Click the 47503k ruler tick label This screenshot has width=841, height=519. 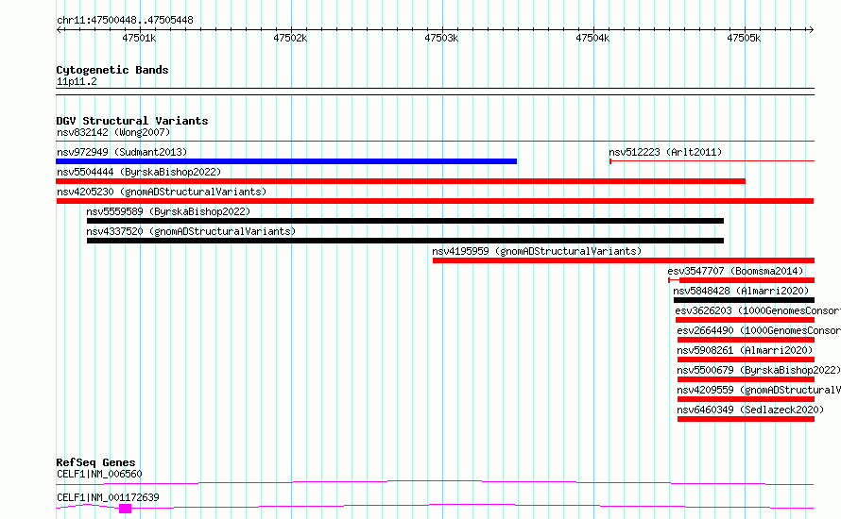tap(441, 38)
